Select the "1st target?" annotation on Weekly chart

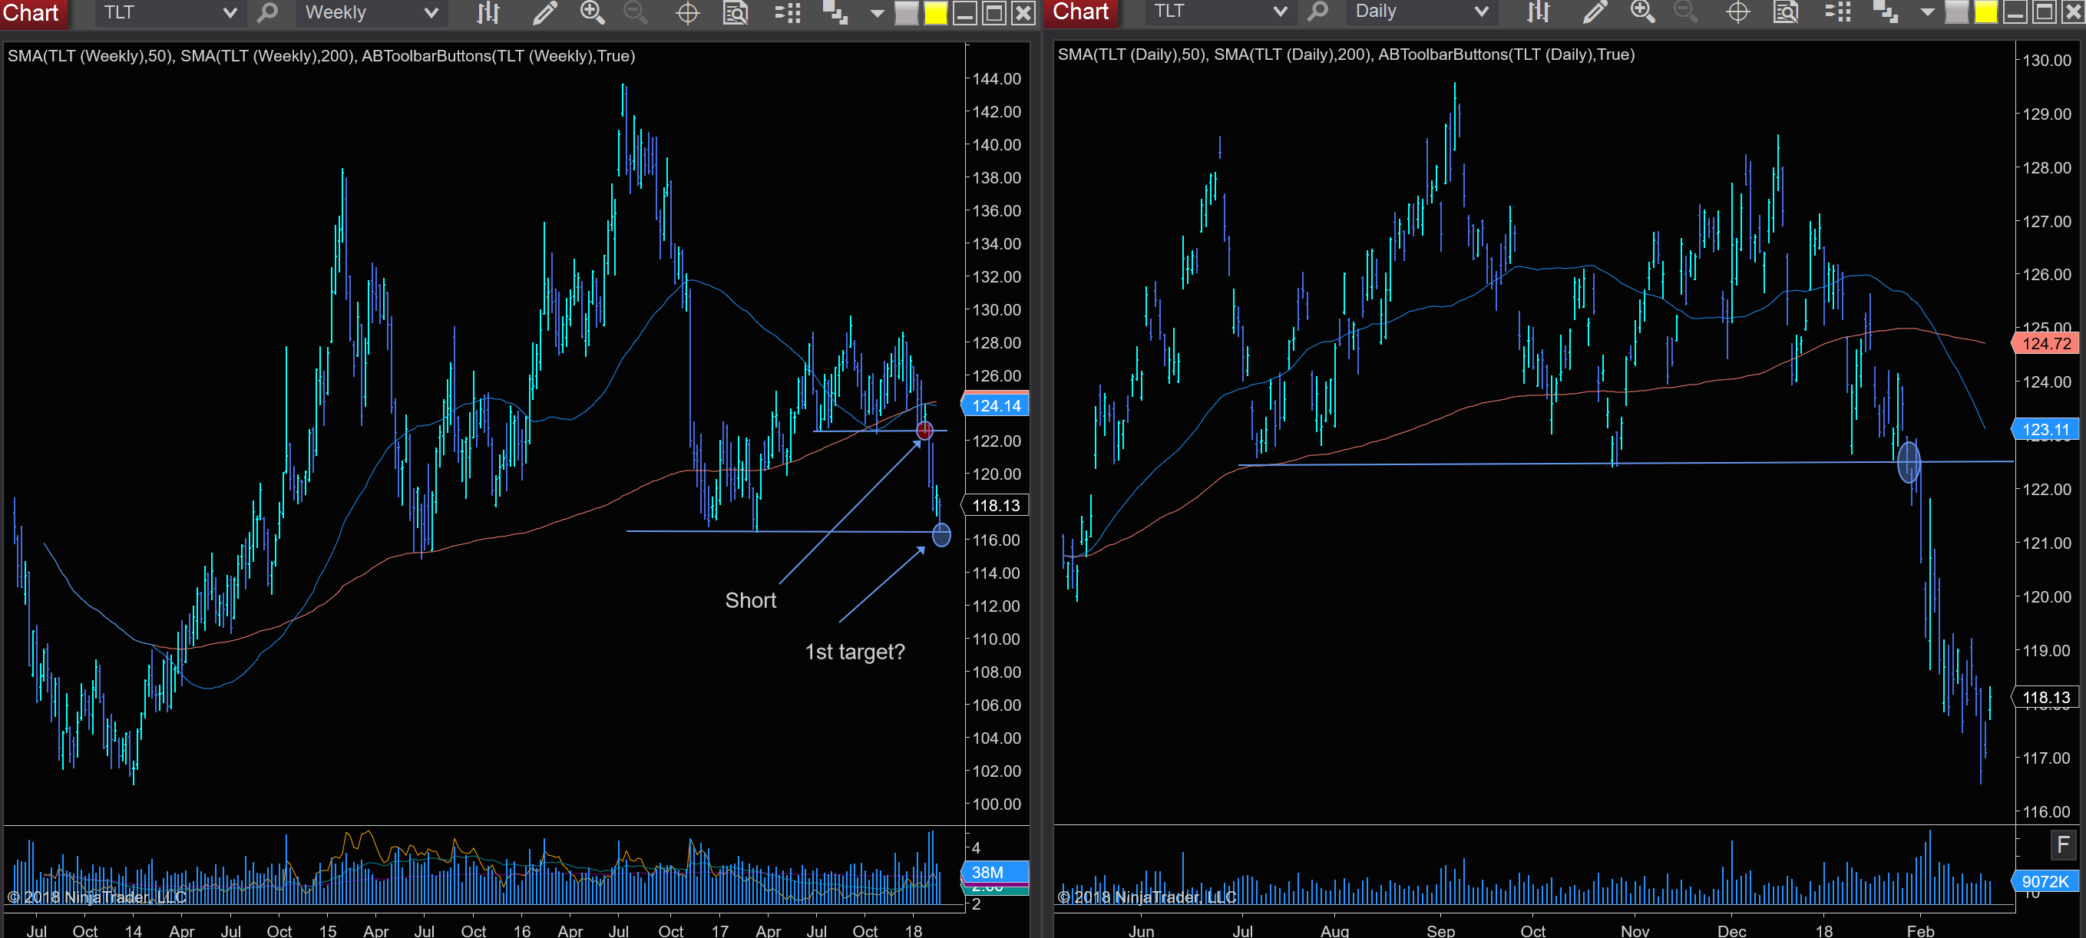click(855, 652)
